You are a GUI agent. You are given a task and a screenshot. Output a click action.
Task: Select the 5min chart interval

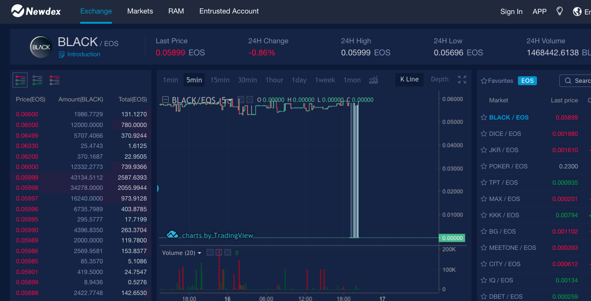coord(194,80)
